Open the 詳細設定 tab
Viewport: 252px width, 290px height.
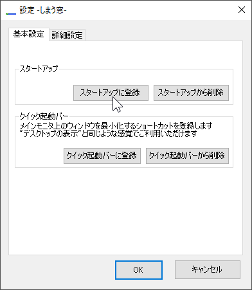[67, 35]
